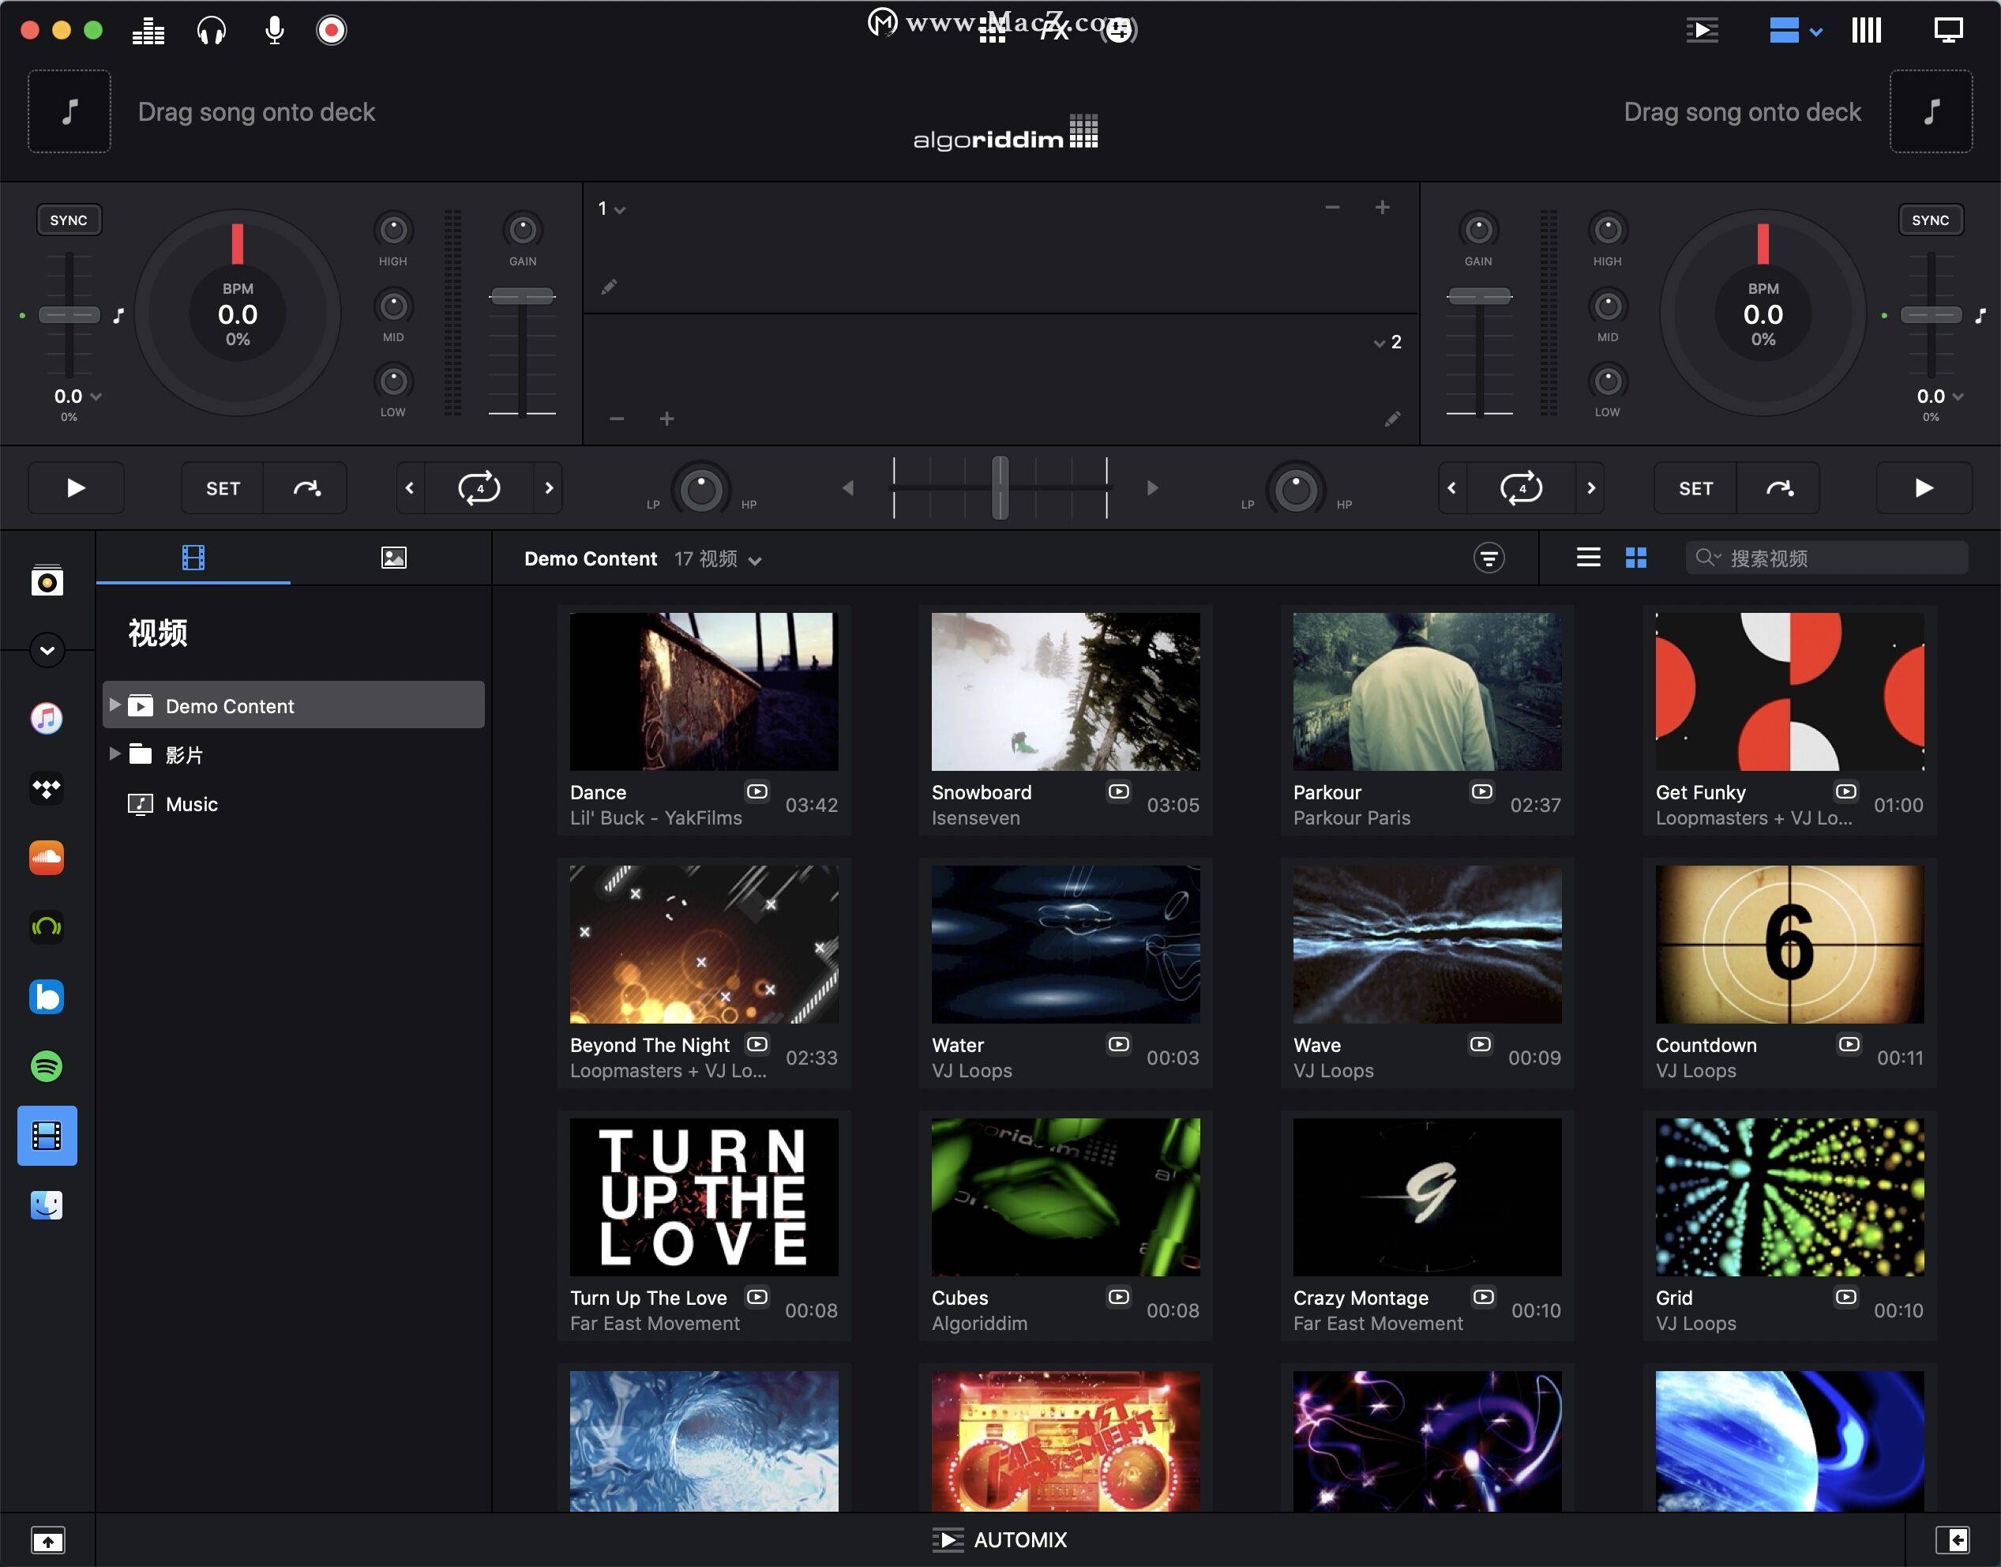Switch to the images tab
The height and width of the screenshot is (1567, 2001).
coord(393,558)
